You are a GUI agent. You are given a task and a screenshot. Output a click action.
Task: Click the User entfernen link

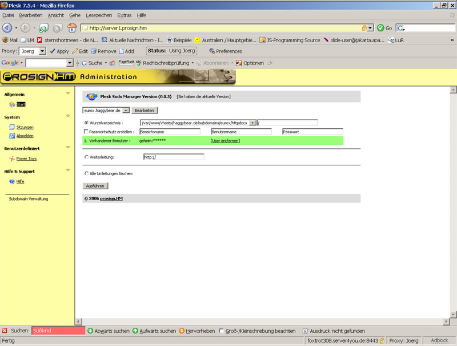point(225,141)
